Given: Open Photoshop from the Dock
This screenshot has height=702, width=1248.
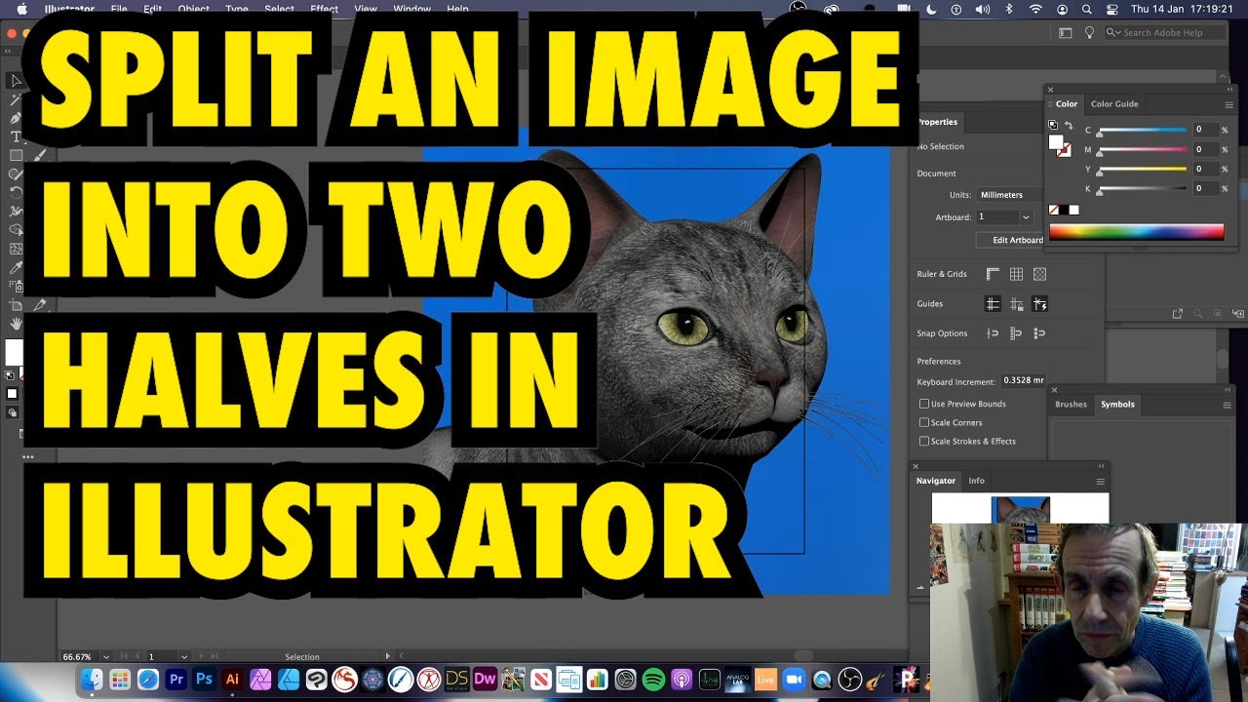Looking at the screenshot, I should [205, 679].
